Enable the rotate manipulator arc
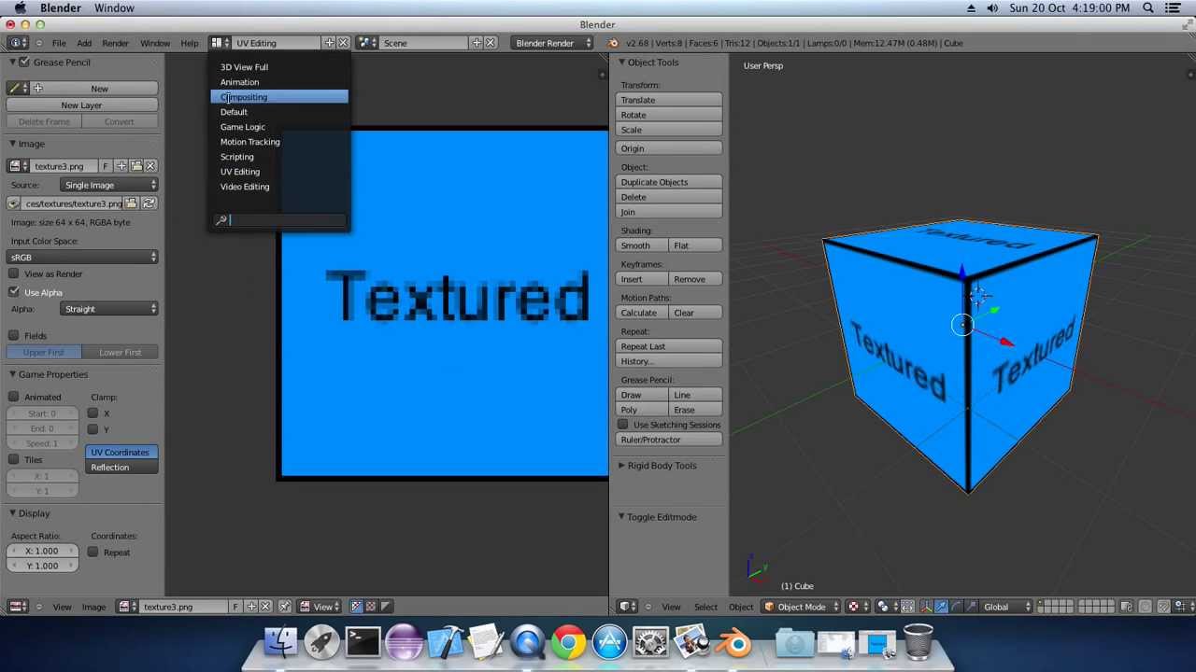 coord(955,607)
